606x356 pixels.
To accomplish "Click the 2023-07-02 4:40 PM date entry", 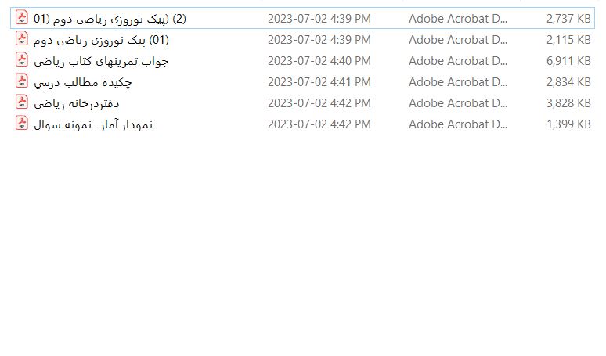I will point(319,61).
